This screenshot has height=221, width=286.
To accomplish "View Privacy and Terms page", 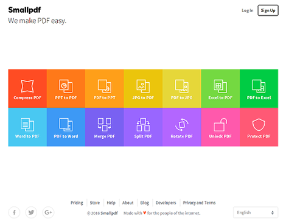I will point(199,203).
